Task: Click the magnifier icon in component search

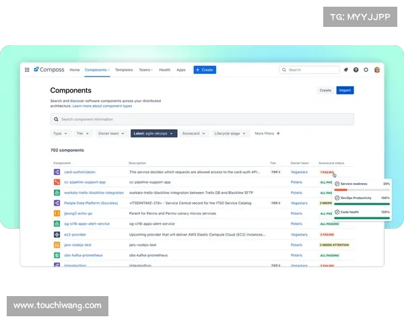Action: click(x=56, y=119)
